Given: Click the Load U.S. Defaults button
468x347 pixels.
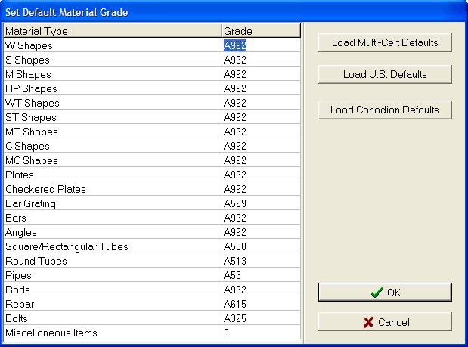Looking at the screenshot, I should [x=385, y=74].
